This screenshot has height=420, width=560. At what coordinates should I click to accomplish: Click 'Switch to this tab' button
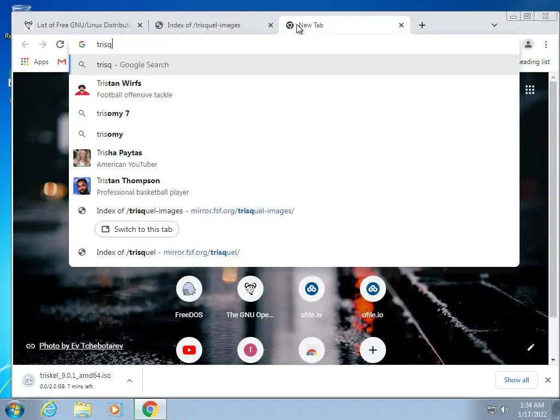click(x=137, y=229)
